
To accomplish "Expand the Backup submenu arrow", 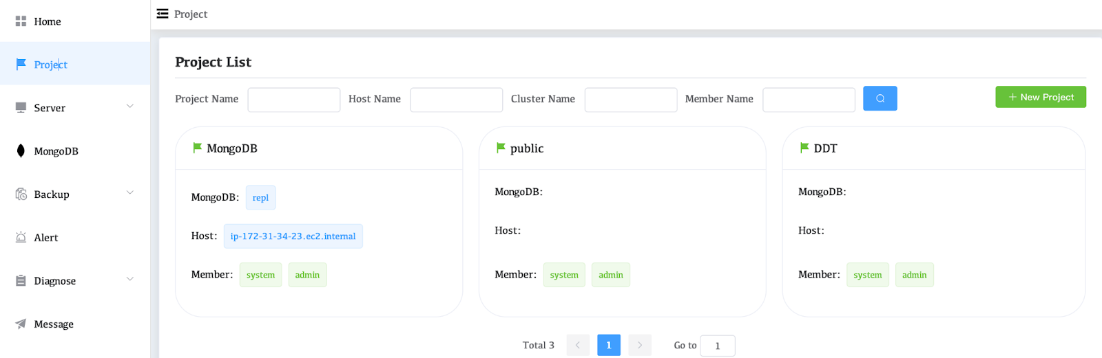I will (x=130, y=193).
